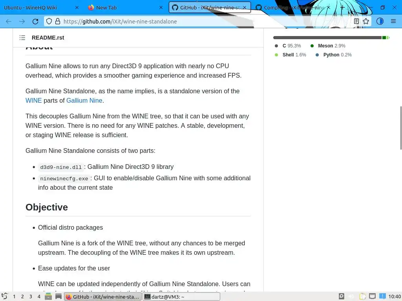Click the blue Python color dot

[x=317, y=55]
